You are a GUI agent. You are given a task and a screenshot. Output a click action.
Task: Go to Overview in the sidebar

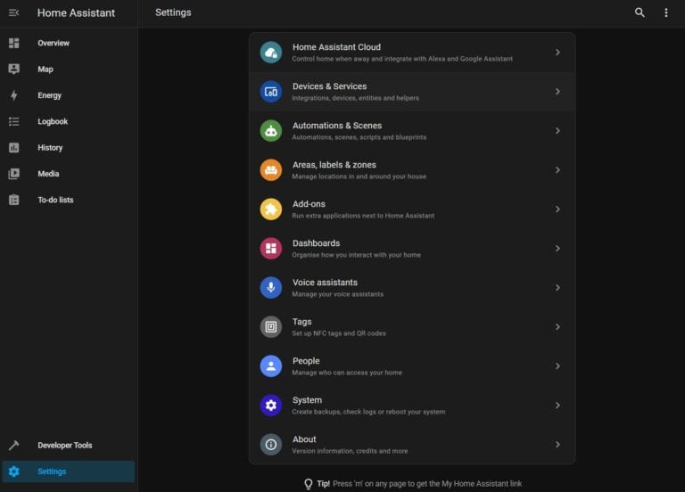tap(54, 43)
